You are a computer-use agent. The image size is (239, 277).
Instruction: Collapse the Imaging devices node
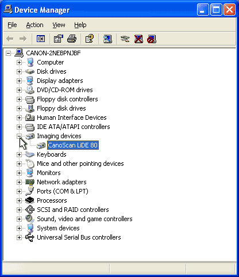click(19, 136)
